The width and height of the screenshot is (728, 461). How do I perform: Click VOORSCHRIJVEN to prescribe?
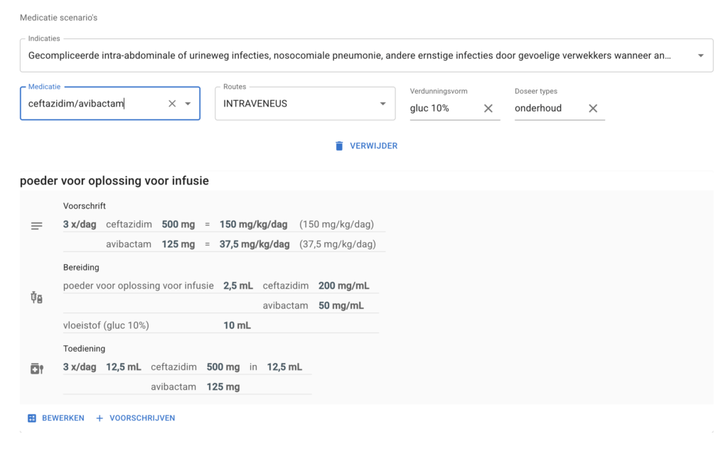[142, 418]
